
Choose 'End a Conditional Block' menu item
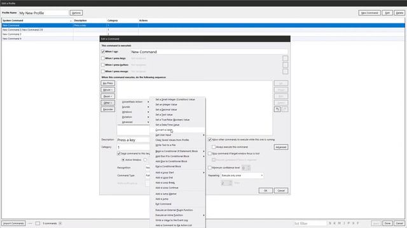(177, 167)
